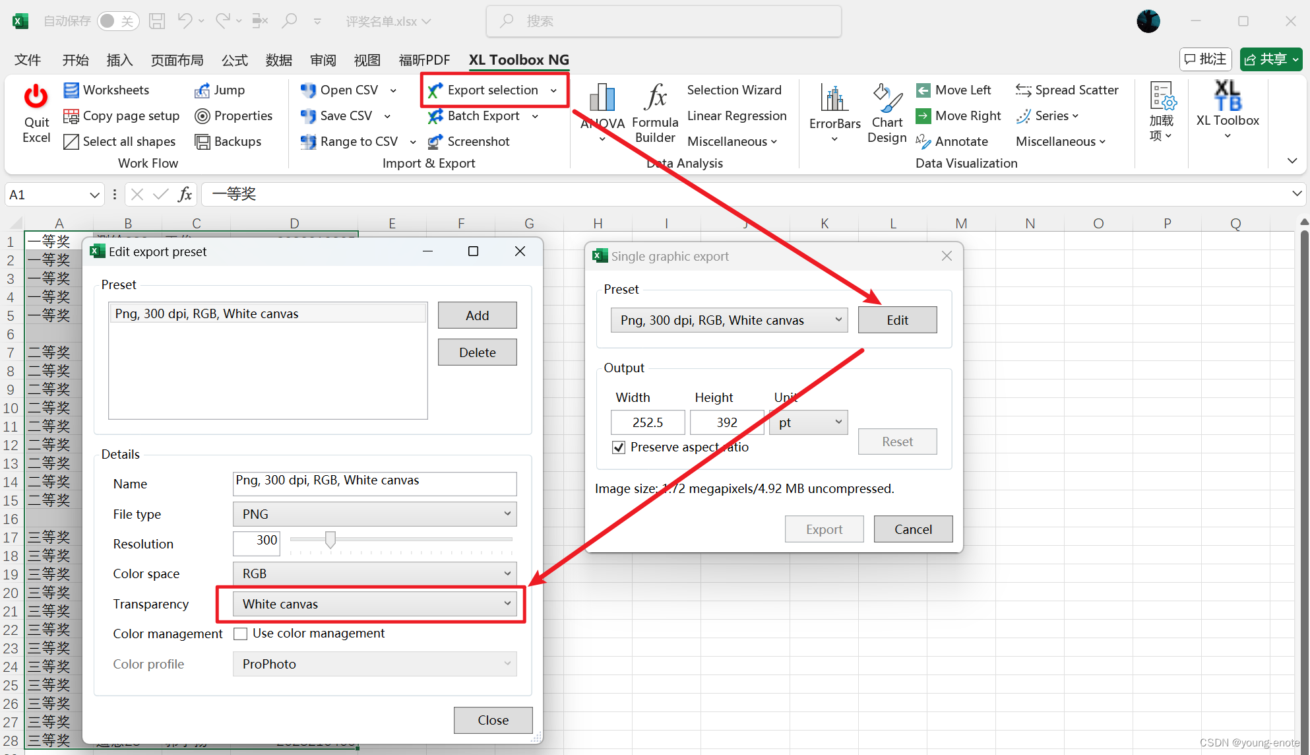
Task: Click the Backups icon in Work Flow
Action: [203, 142]
